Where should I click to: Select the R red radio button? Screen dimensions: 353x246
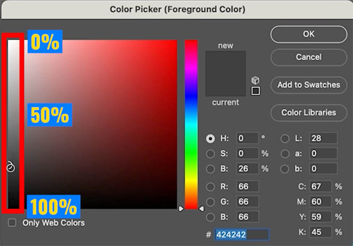[x=210, y=187]
